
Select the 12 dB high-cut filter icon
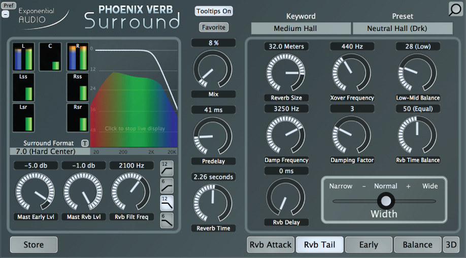(x=167, y=203)
